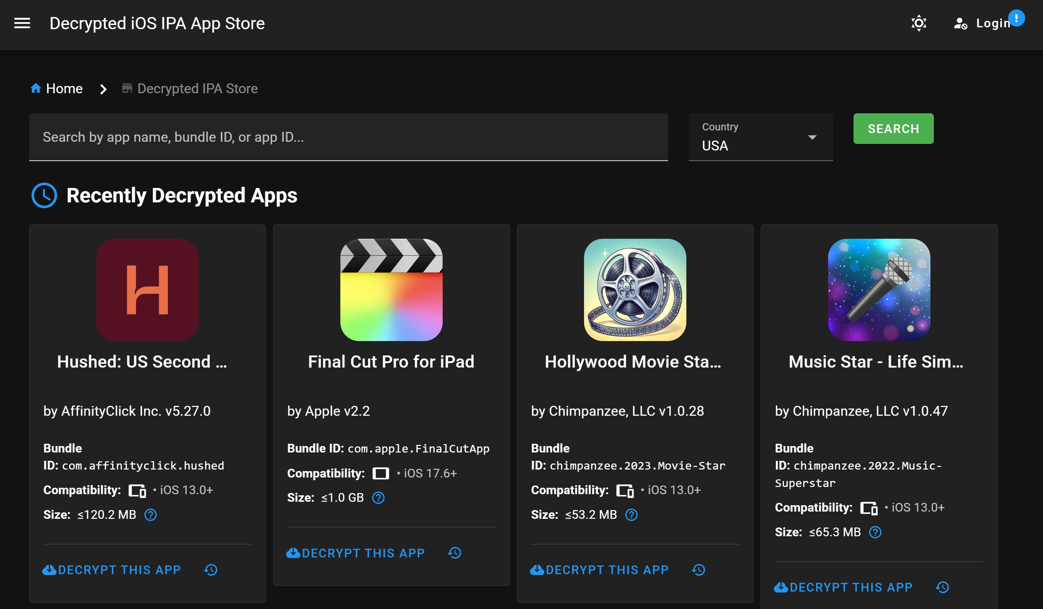Open version history icon for Hollywood Movie Star
The height and width of the screenshot is (609, 1043).
pos(698,570)
